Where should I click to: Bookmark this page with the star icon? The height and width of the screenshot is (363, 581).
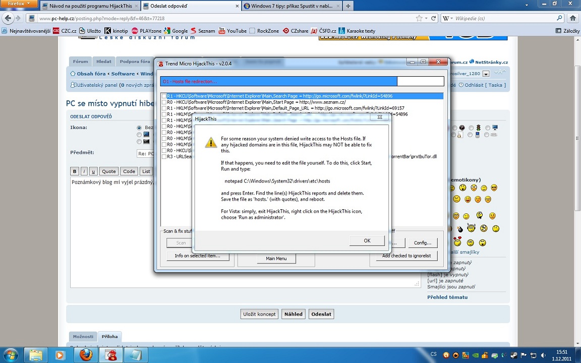click(x=419, y=18)
